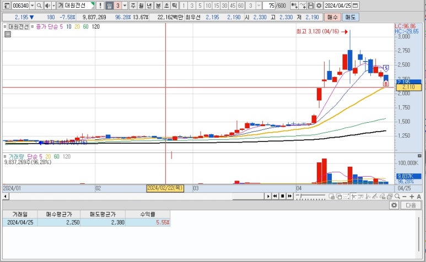
Task: Click the rewind double-arrow button
Action: pyautogui.click(x=275, y=196)
